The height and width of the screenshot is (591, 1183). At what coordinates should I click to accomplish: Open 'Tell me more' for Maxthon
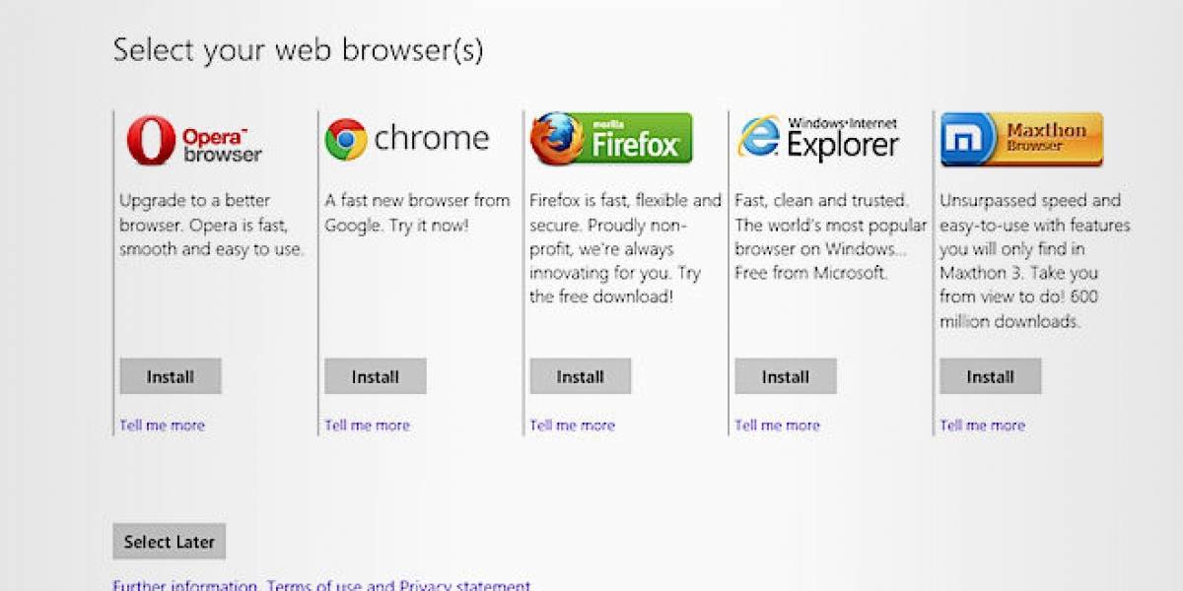tap(983, 426)
